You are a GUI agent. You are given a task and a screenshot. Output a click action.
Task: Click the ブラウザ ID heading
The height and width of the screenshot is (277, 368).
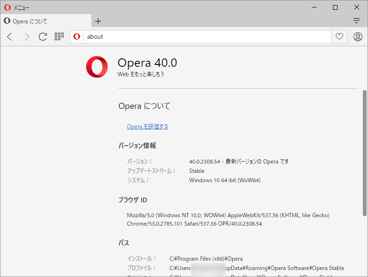coord(132,200)
